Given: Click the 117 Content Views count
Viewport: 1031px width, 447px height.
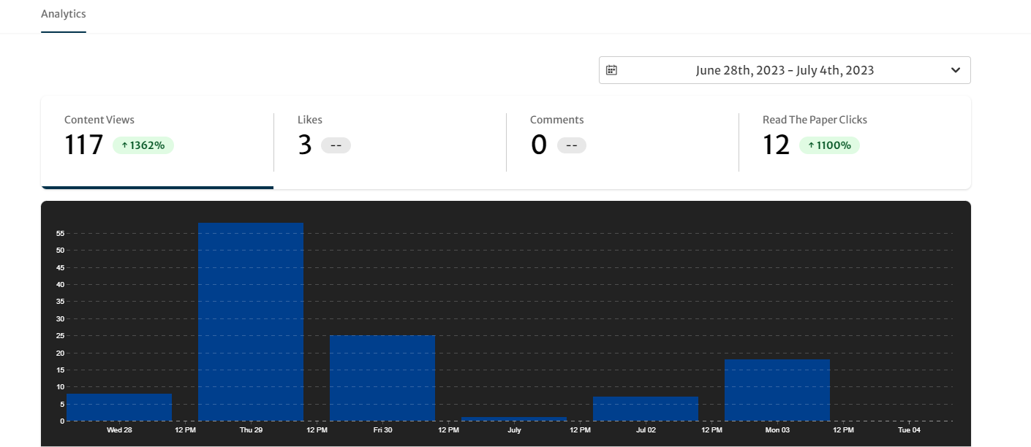Looking at the screenshot, I should (x=83, y=145).
